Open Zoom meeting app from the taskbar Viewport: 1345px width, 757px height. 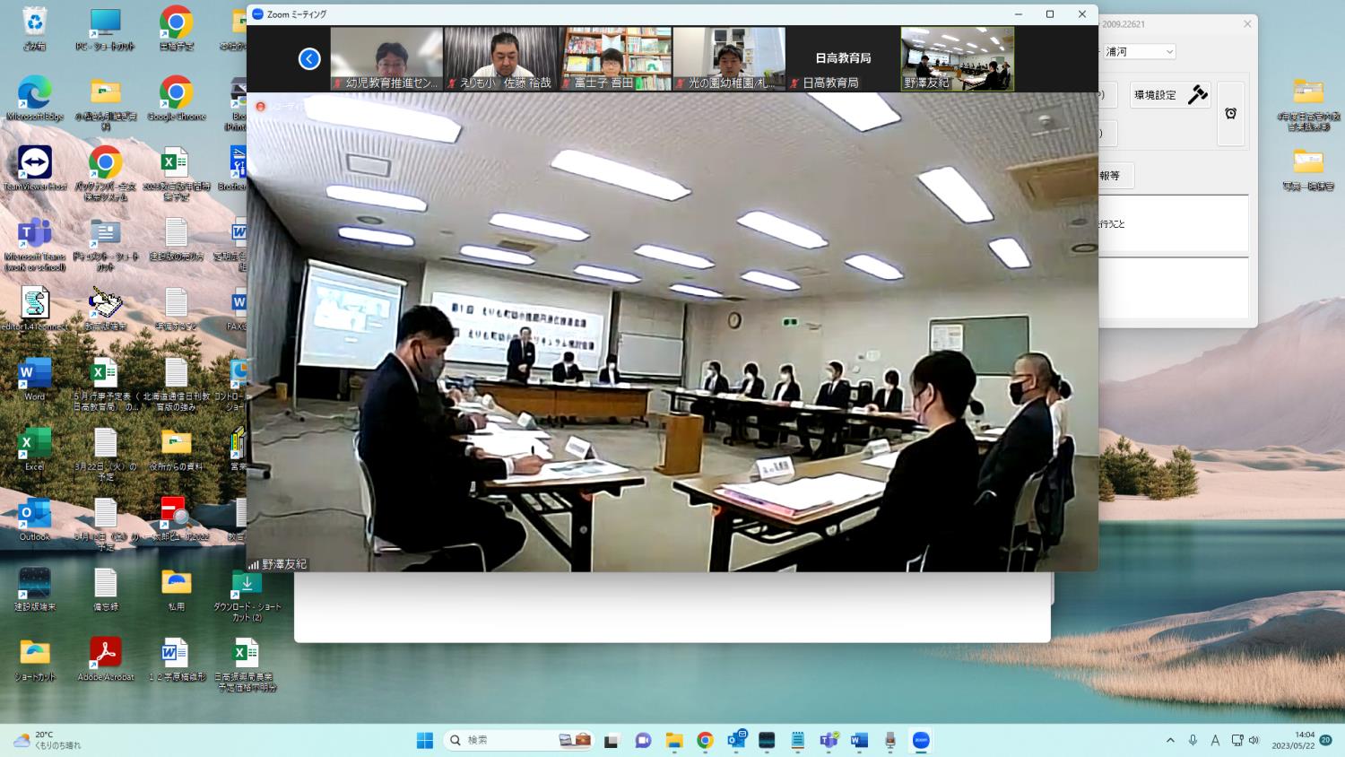pos(920,740)
